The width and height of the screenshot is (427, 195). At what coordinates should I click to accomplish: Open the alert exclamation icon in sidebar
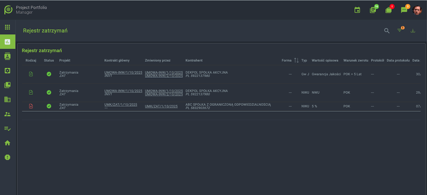[x=7, y=157]
